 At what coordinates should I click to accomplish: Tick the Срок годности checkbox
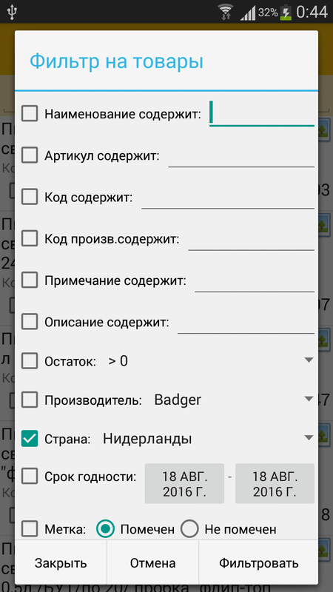(30, 476)
